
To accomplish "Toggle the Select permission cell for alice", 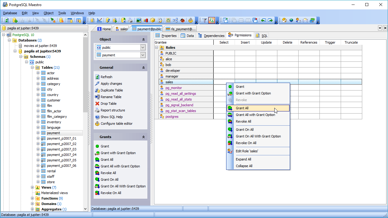I will pos(224,59).
